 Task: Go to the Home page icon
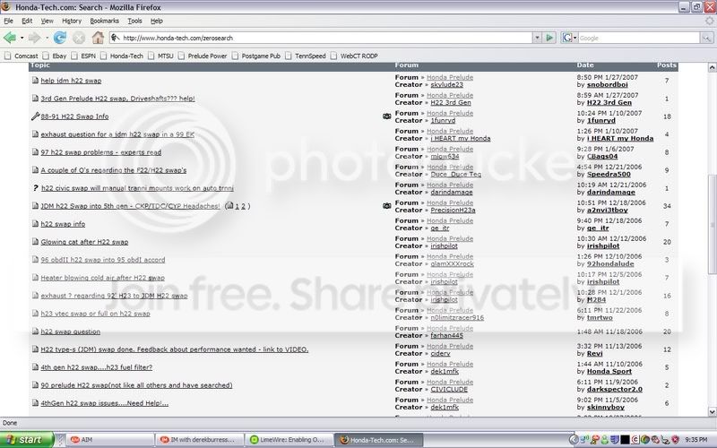[99, 38]
